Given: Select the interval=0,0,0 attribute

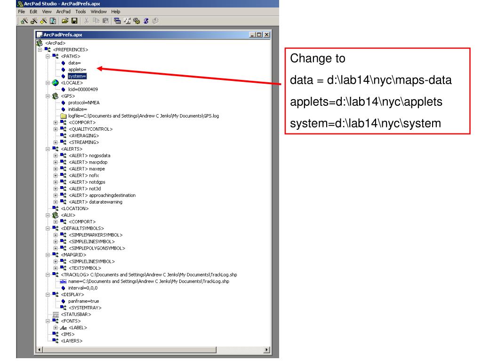Looking at the screenshot, I should pyautogui.click(x=83, y=288).
